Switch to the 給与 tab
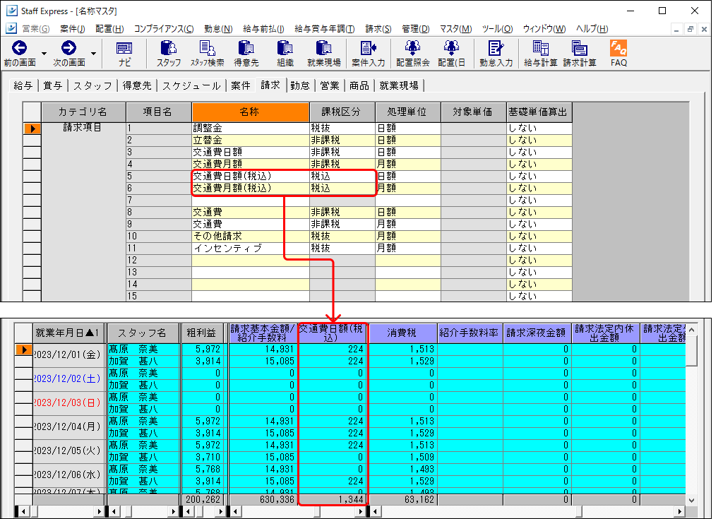 [x=23, y=85]
